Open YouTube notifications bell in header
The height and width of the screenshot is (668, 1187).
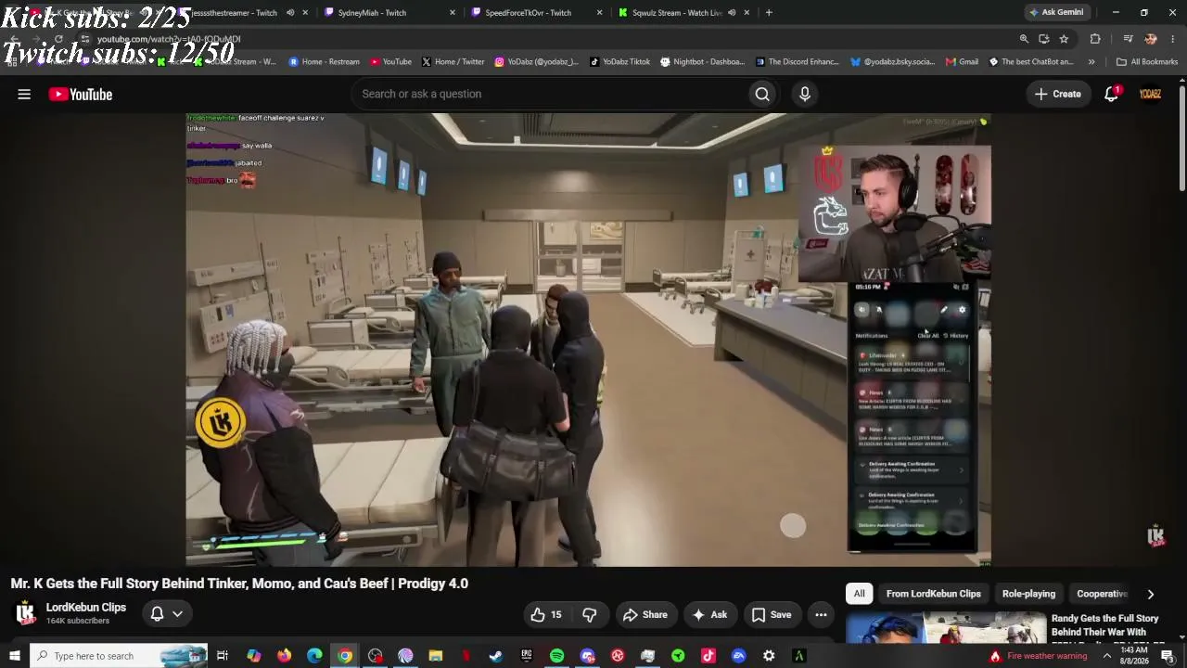pos(1112,94)
